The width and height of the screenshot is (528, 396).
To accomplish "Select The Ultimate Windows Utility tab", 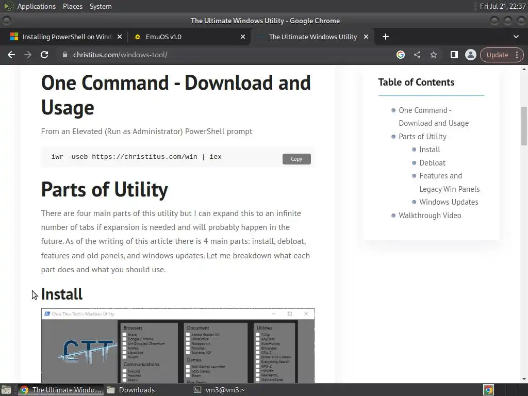I will (311, 37).
